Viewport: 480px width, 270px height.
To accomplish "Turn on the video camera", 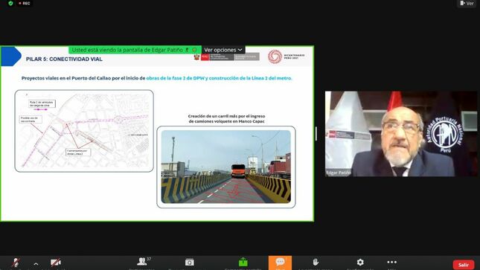I will point(55,263).
